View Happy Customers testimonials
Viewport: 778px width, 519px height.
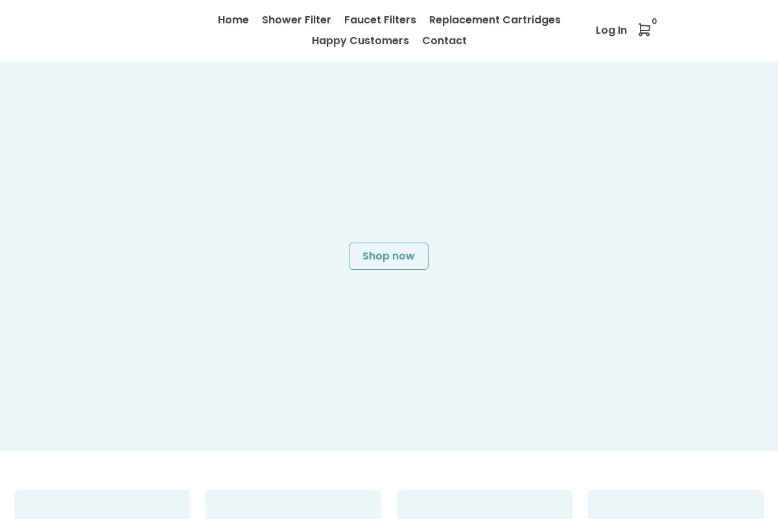pos(360,40)
